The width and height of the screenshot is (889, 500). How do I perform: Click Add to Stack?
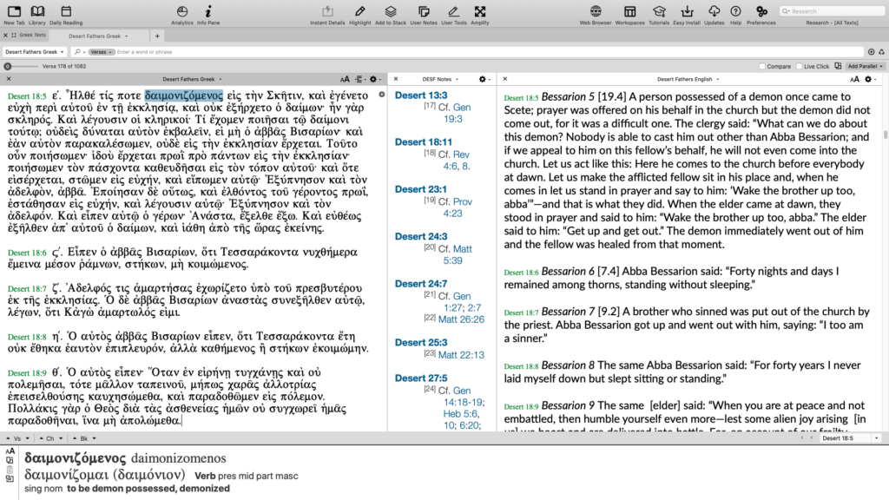tap(391, 15)
